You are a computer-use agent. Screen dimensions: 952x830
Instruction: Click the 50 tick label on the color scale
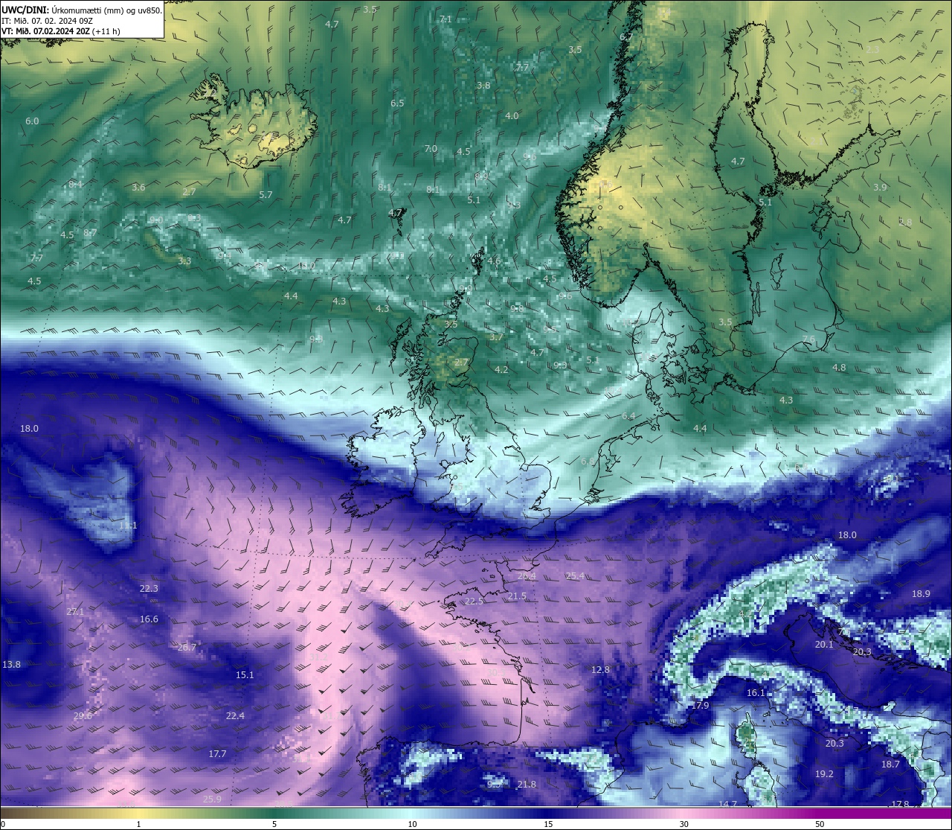[820, 824]
